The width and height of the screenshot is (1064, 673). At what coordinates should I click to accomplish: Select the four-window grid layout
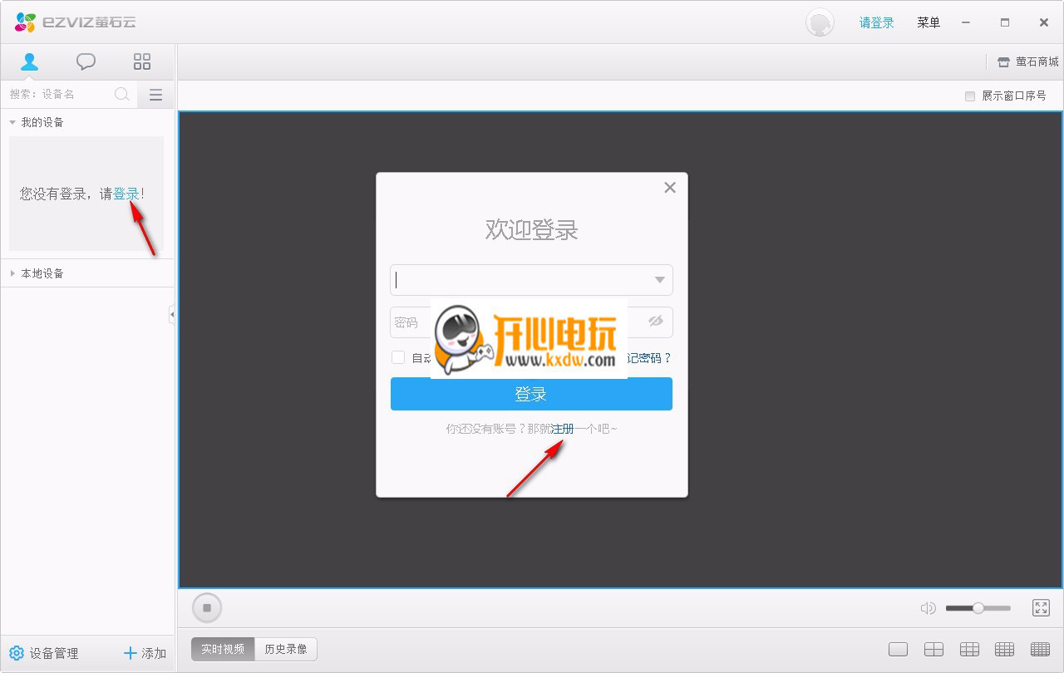pyautogui.click(x=933, y=650)
